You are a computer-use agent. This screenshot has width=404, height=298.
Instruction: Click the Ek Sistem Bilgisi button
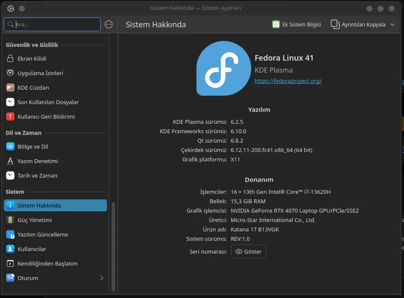click(297, 24)
